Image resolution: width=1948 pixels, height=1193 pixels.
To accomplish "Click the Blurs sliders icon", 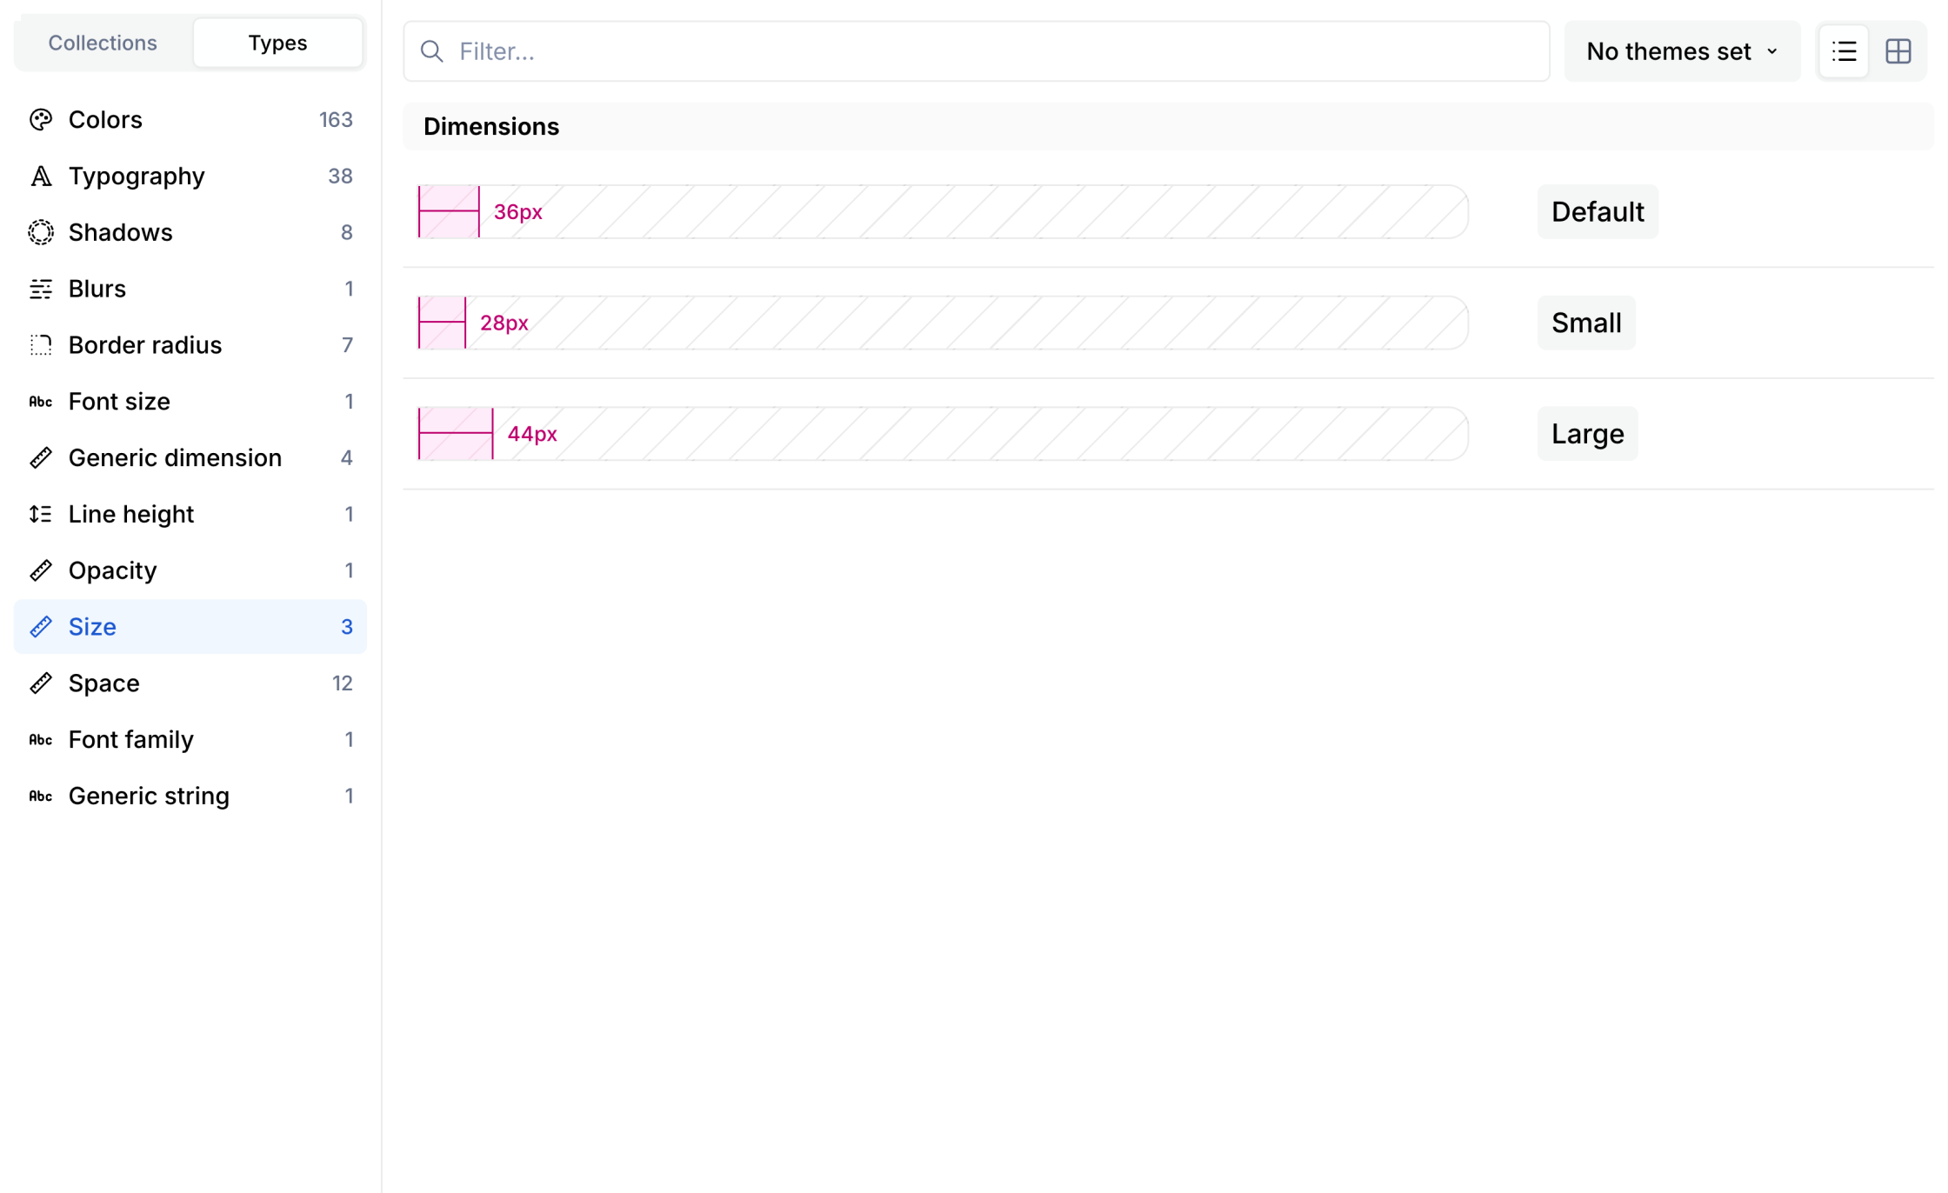I will point(41,289).
